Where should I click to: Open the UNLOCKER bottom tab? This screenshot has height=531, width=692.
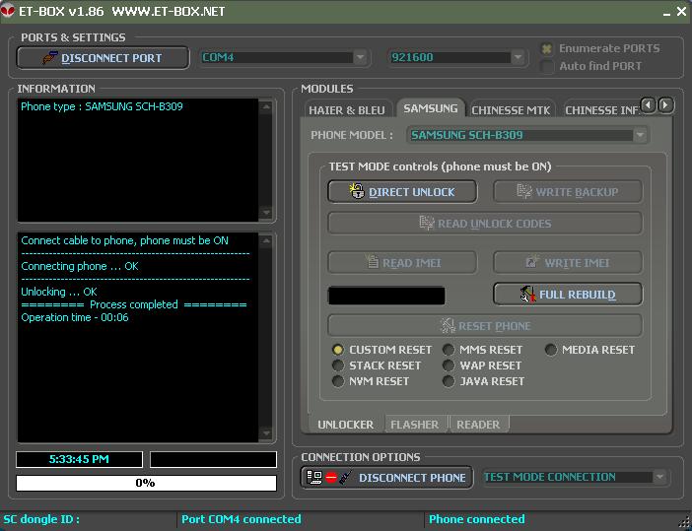click(346, 425)
